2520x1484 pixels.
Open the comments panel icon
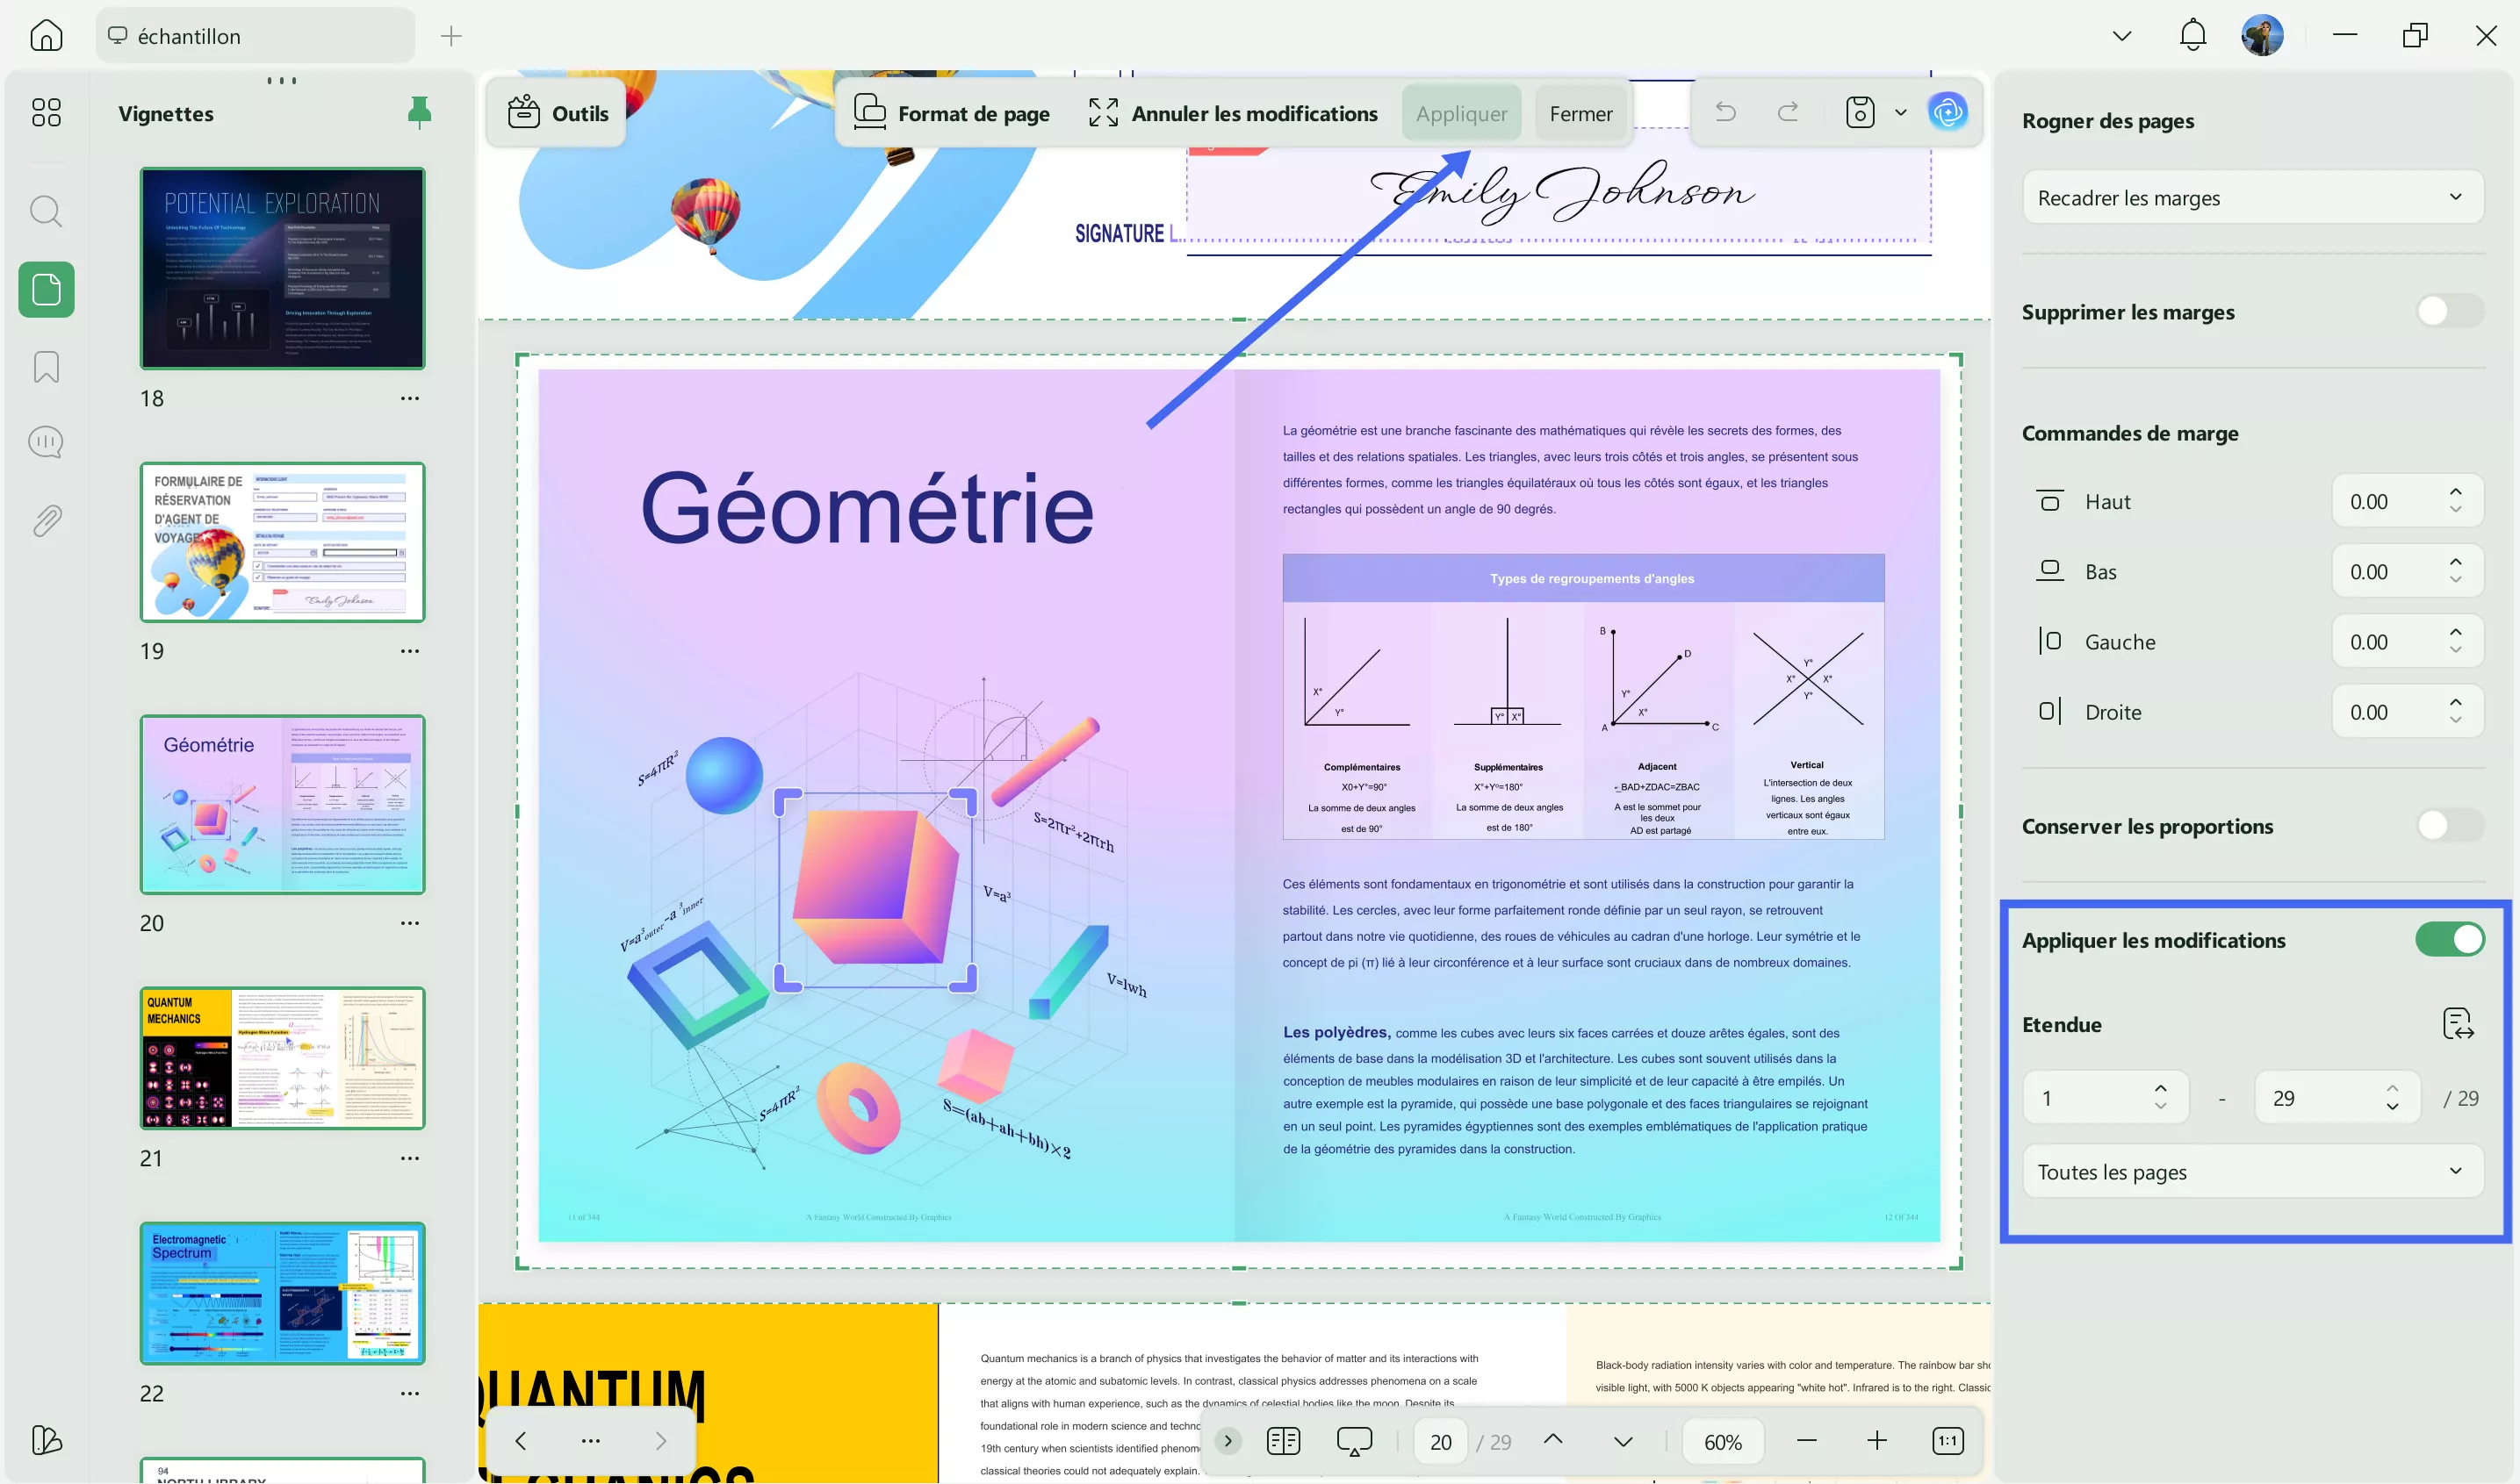[x=46, y=442]
